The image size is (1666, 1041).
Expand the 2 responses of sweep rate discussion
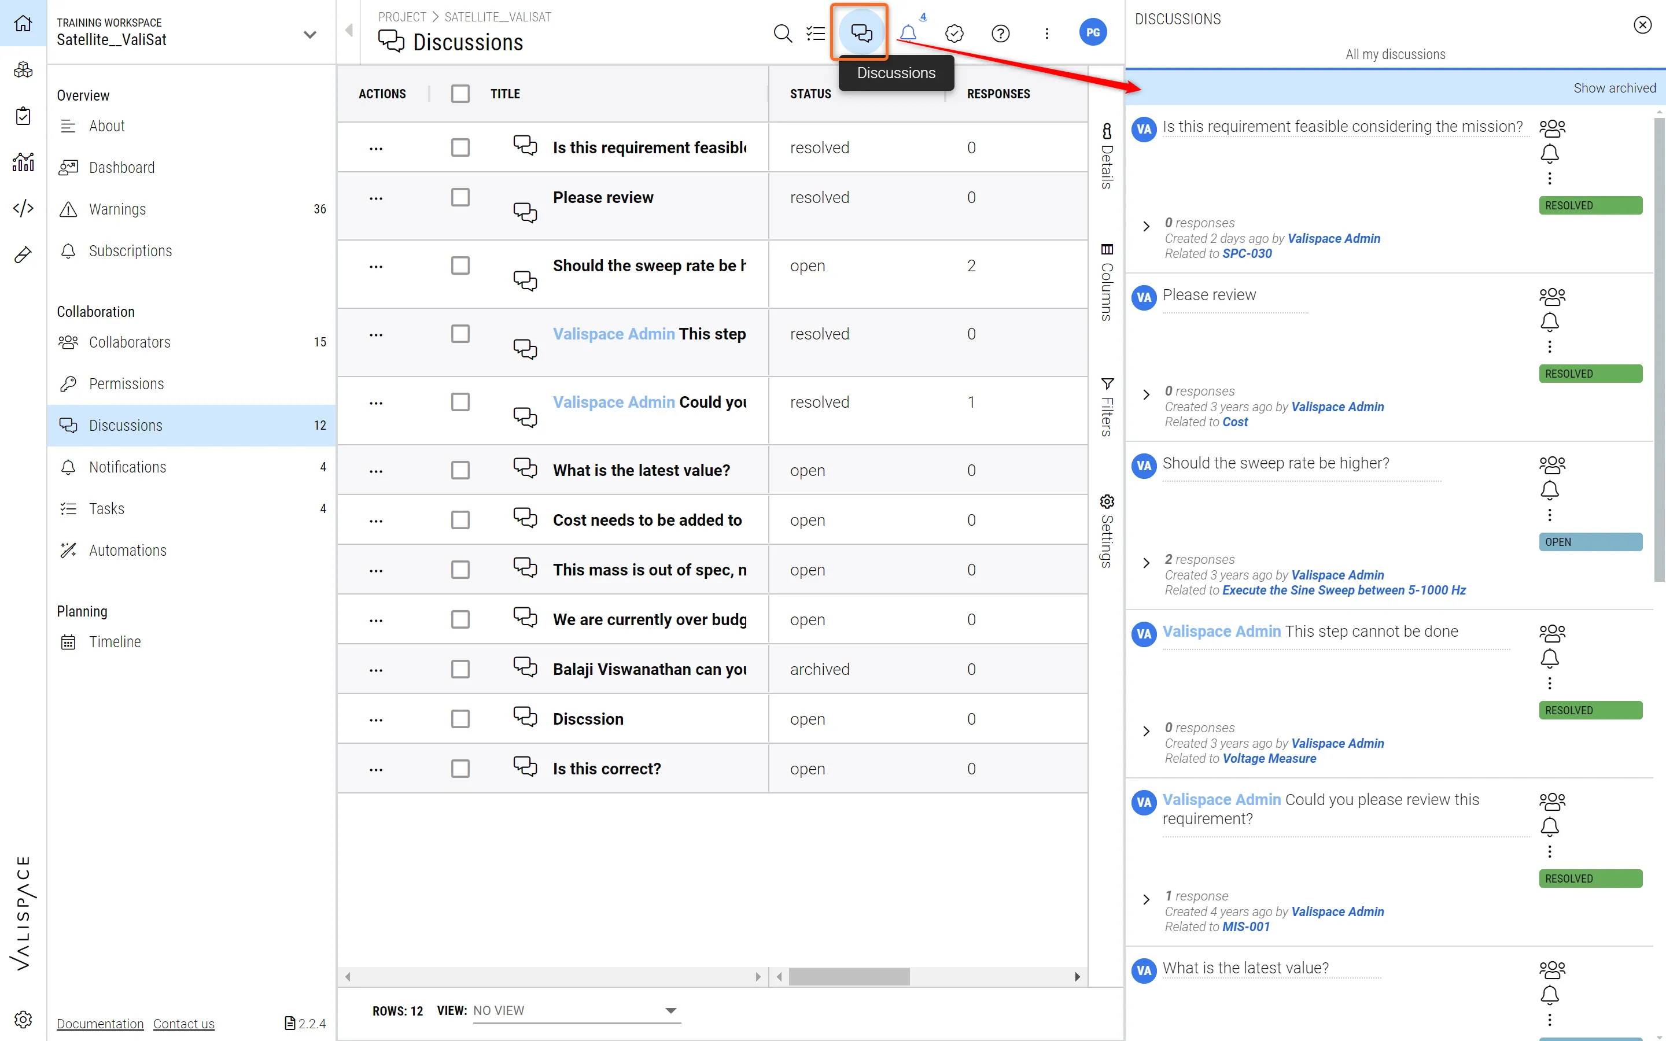click(1146, 563)
